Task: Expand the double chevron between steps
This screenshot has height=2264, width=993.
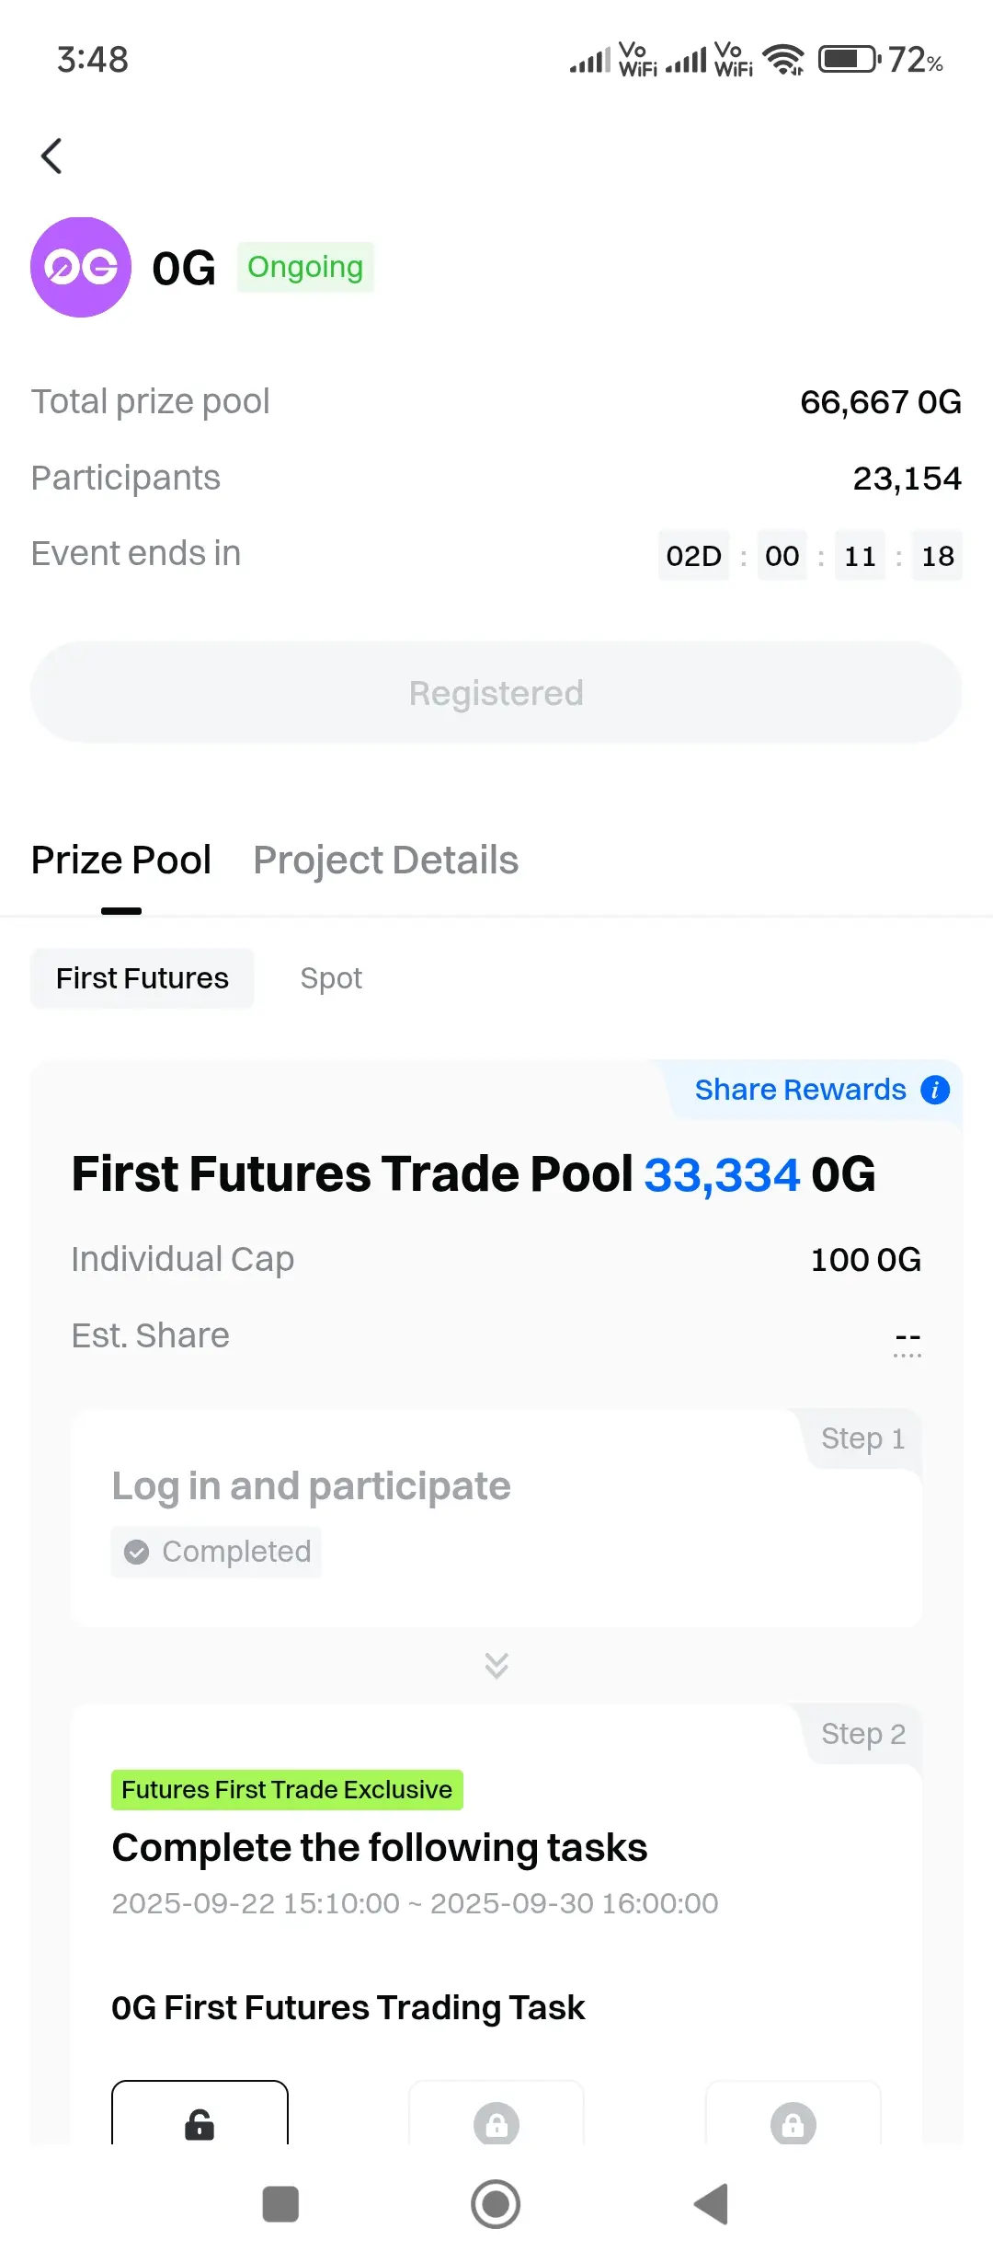Action: (x=496, y=1665)
